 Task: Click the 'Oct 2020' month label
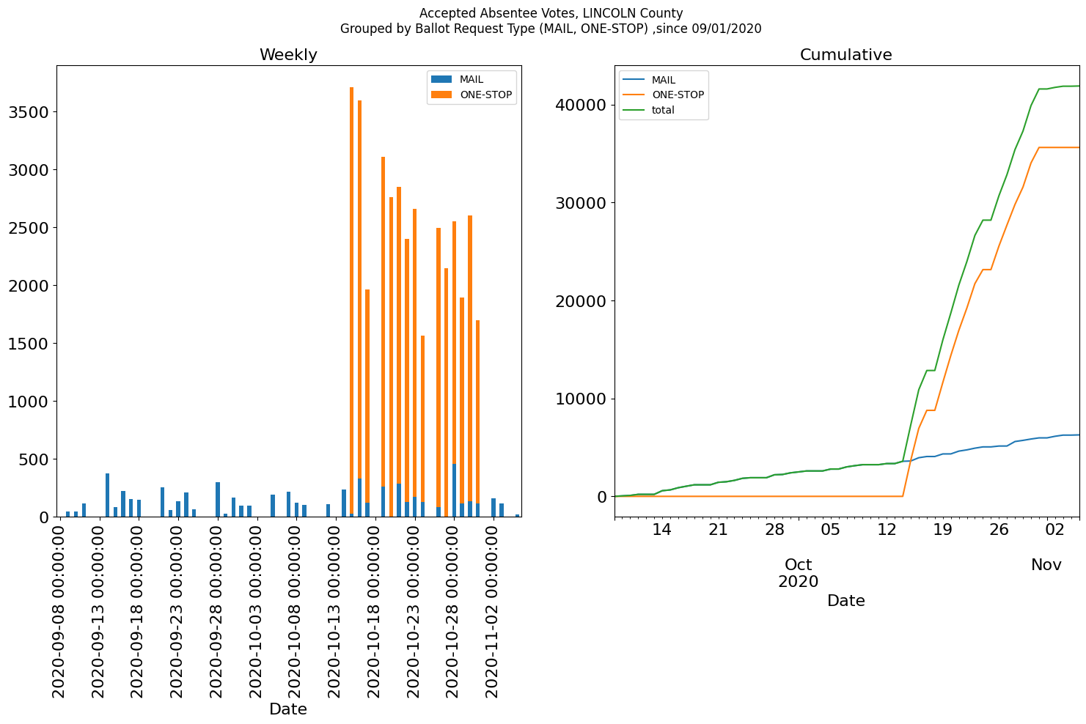[798, 573]
